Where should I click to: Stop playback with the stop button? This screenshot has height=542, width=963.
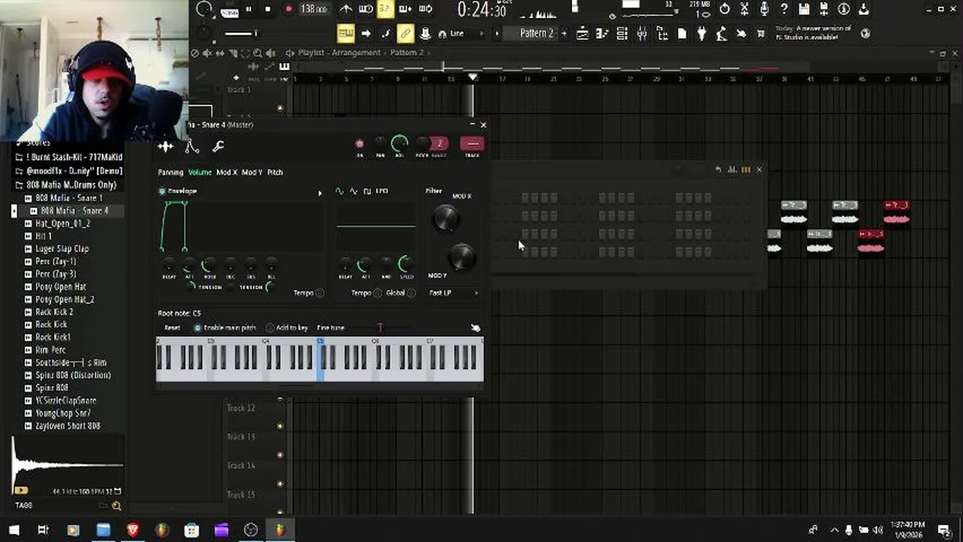tap(268, 9)
